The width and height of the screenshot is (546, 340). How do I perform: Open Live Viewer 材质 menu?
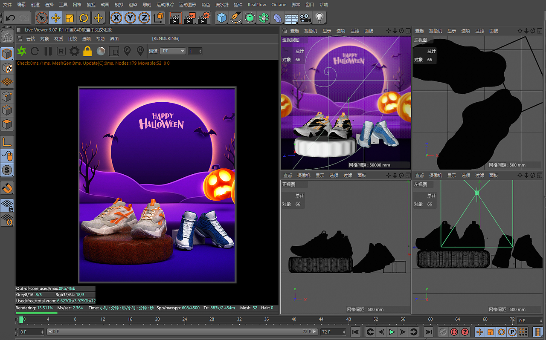(x=58, y=39)
